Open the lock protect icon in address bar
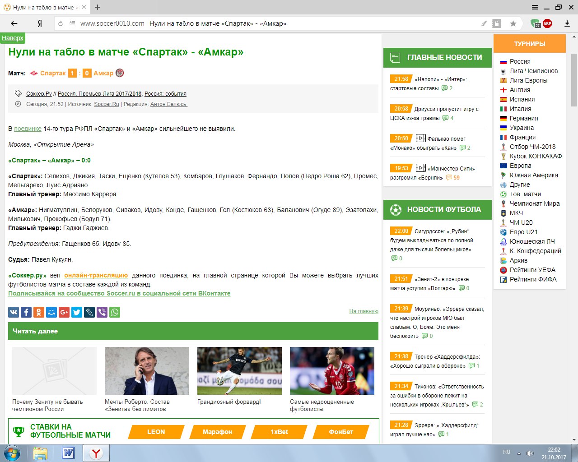This screenshot has width=578, height=462. (x=497, y=23)
